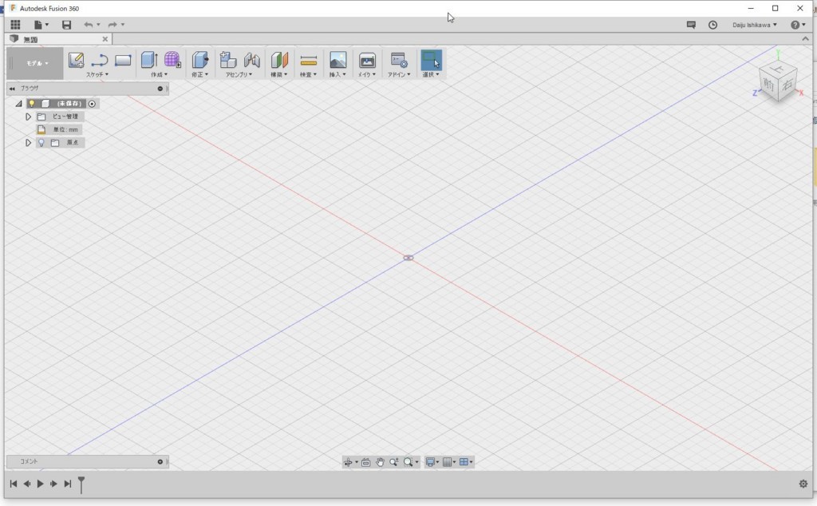
Task: Open the モデル workspace switcher
Action: coord(37,63)
